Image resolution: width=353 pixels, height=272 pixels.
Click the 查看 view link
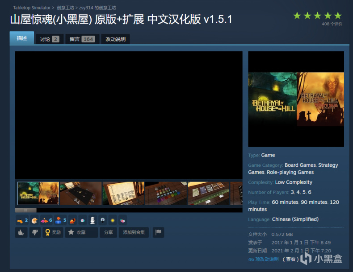pyautogui.click(x=290, y=259)
